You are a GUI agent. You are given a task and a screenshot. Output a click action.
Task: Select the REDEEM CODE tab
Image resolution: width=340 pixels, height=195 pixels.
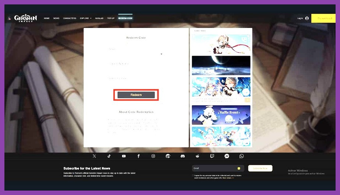[125, 18]
